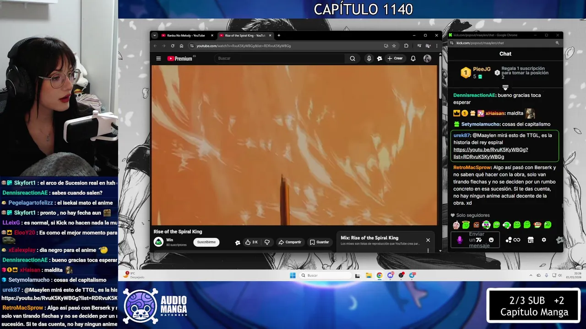Screen dimensions: 586x329
Task: Expand Chrome tab search dropdown arrow
Action: tap(155, 35)
